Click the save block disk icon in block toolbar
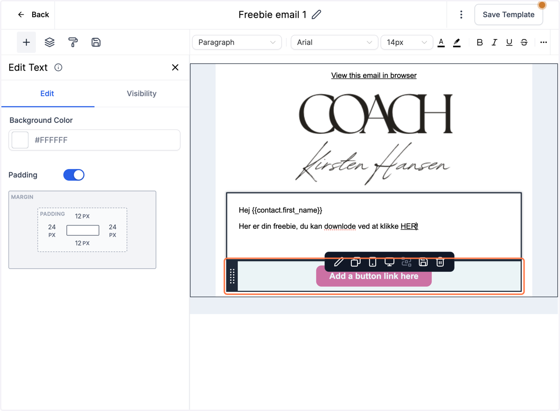The height and width of the screenshot is (411, 560). (x=423, y=262)
